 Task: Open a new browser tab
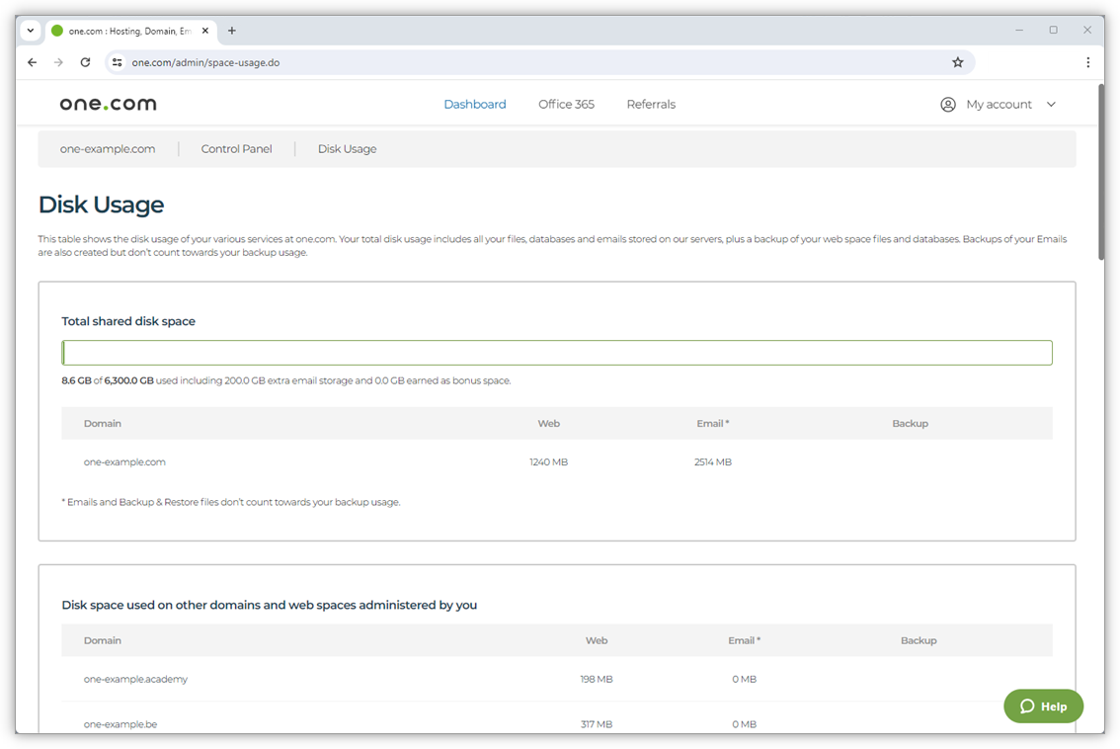click(x=232, y=31)
